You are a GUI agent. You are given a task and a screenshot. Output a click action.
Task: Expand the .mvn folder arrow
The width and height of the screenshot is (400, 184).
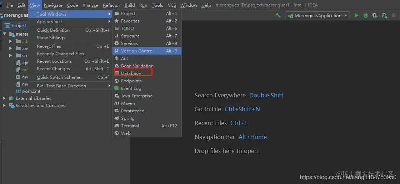pos(11,48)
